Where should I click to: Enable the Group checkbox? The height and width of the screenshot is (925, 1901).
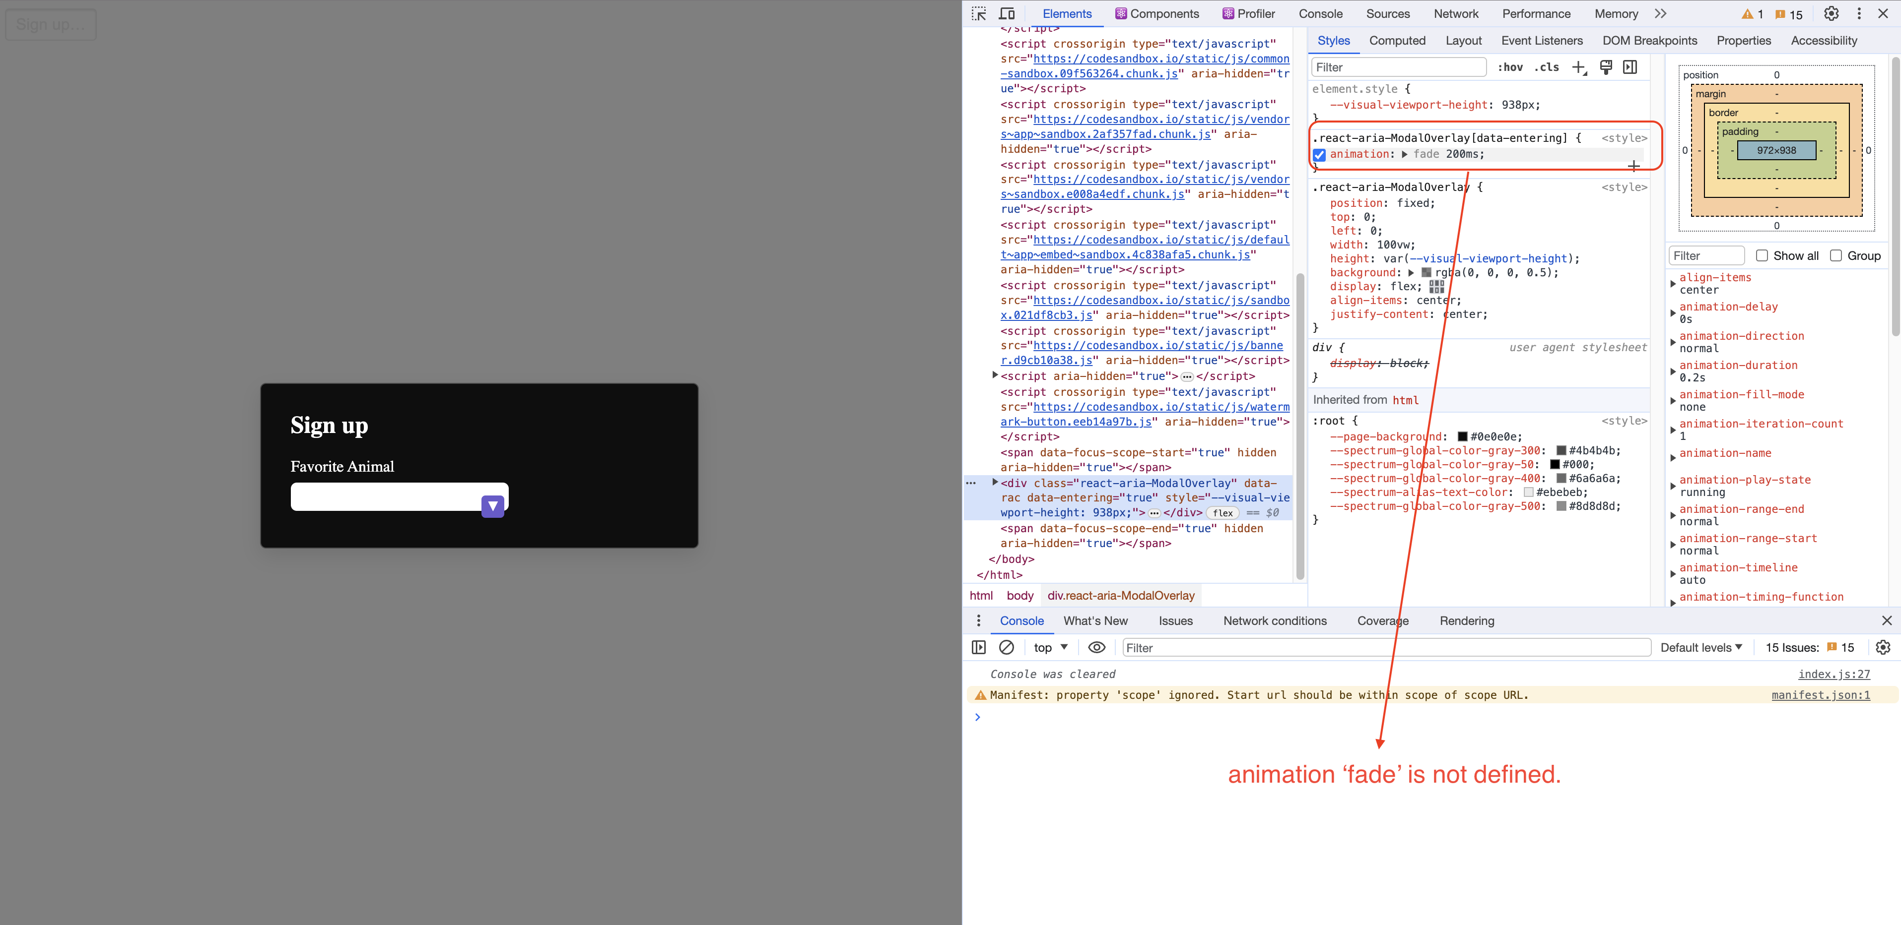click(1835, 255)
